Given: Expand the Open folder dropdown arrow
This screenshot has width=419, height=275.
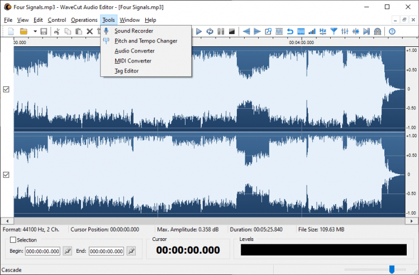Looking at the screenshot, I should coord(35,31).
